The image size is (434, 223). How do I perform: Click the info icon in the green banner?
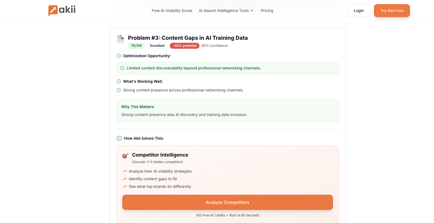(122, 68)
